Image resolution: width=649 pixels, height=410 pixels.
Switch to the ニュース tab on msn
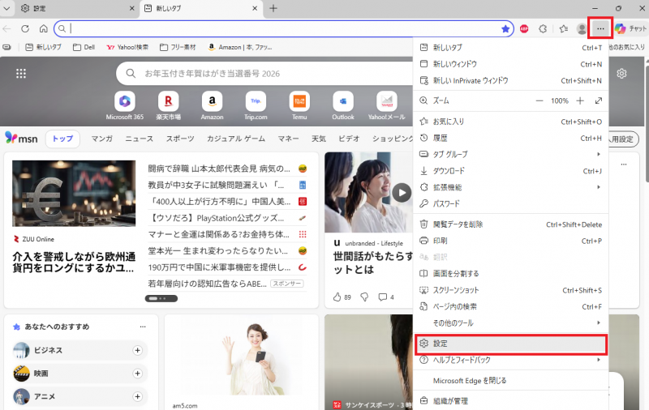point(139,139)
